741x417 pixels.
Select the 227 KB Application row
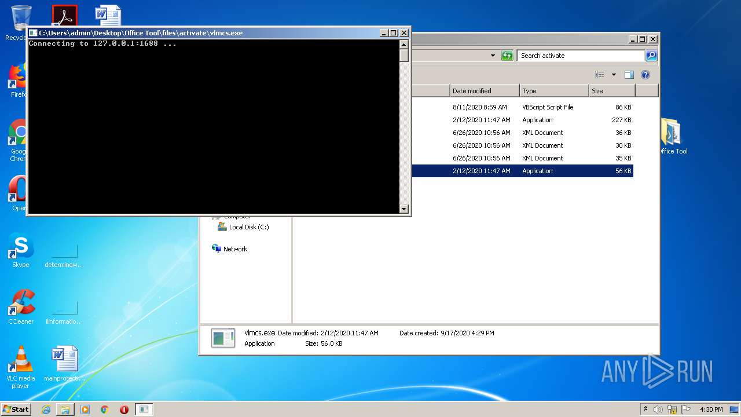[x=522, y=120]
